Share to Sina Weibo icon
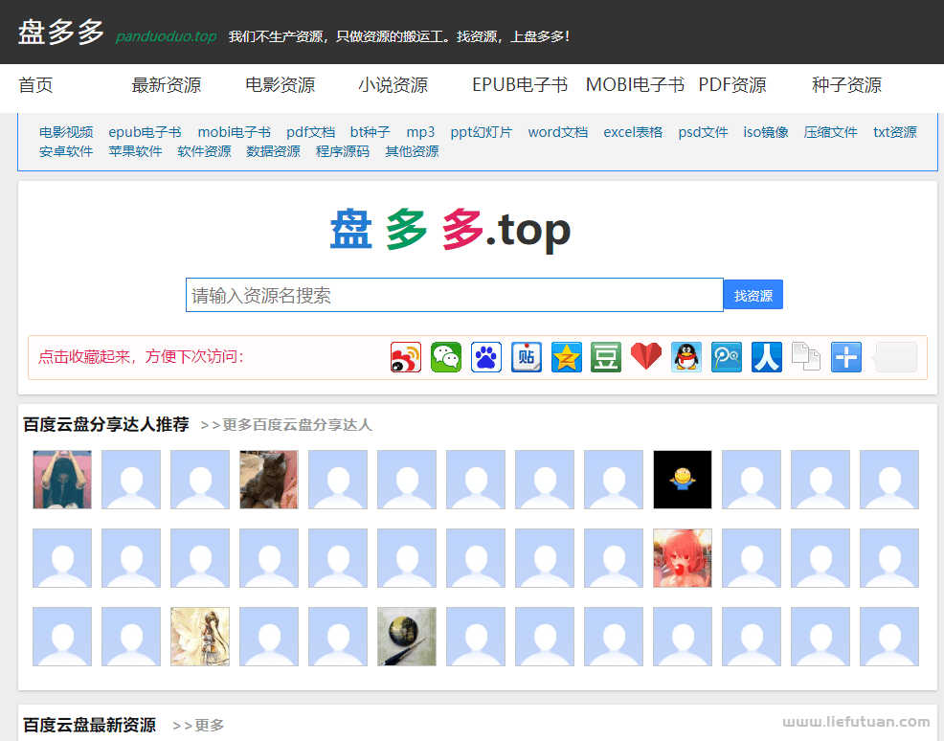This screenshot has width=944, height=741. click(406, 357)
